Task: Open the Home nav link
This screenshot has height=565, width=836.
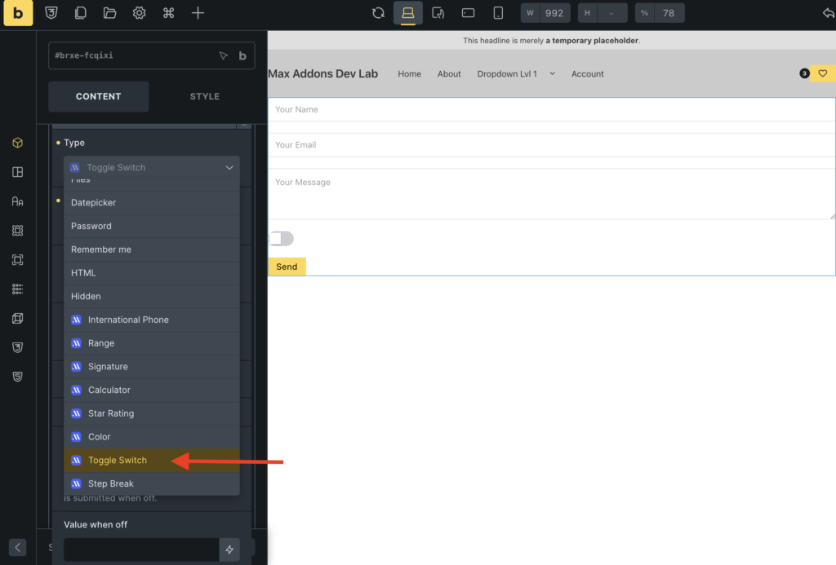Action: pos(410,74)
